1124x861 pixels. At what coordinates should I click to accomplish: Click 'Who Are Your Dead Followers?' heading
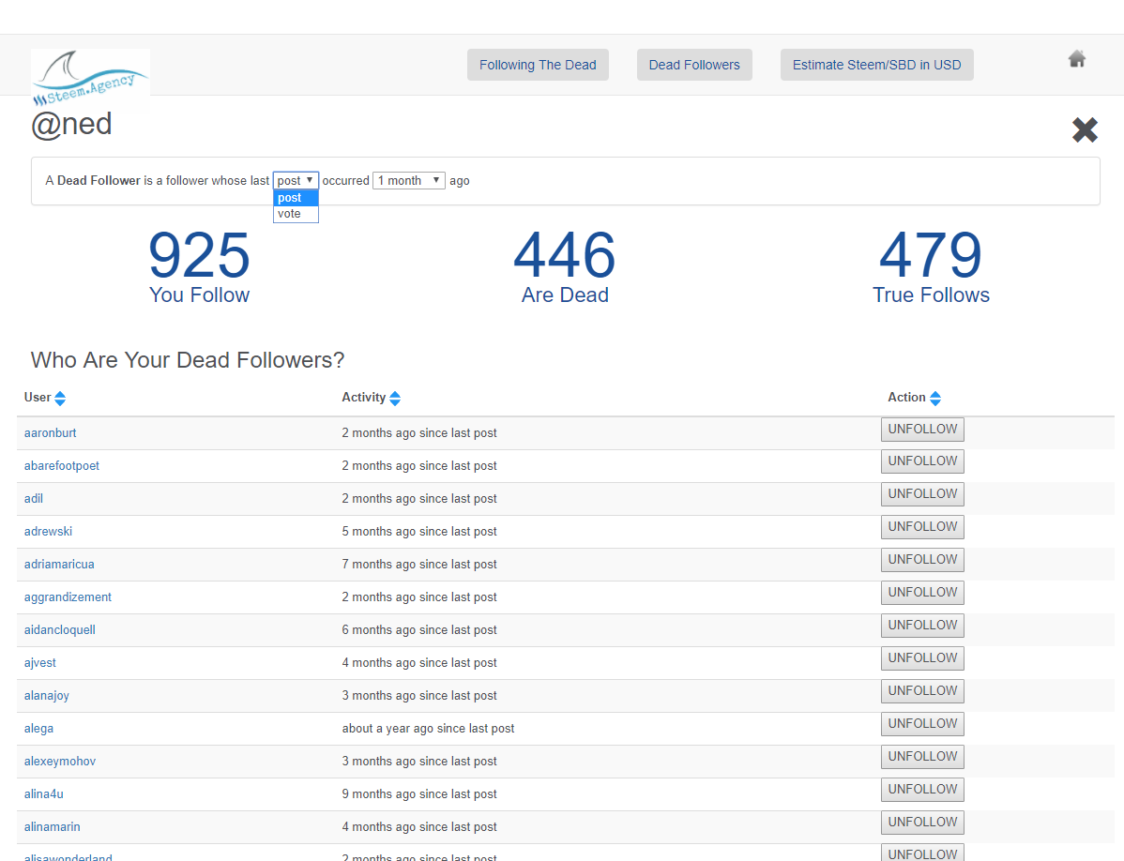point(188,360)
